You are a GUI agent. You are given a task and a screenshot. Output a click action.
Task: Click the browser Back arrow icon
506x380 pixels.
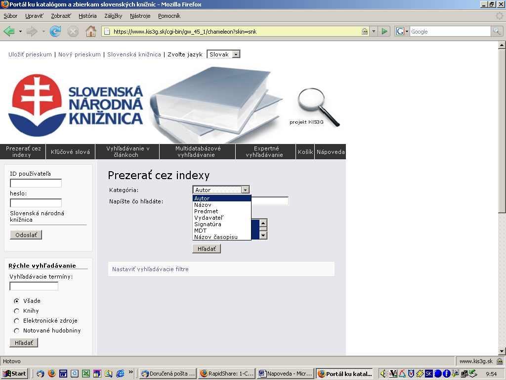[x=9, y=32]
